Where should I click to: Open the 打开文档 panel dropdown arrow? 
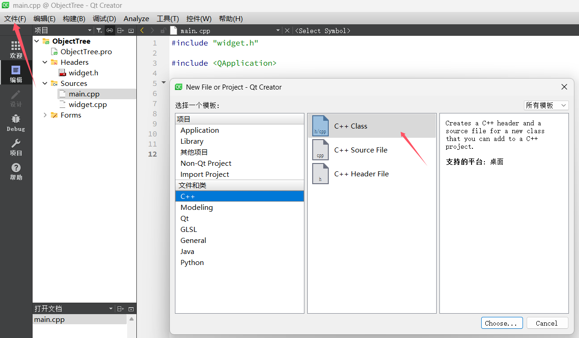click(110, 309)
